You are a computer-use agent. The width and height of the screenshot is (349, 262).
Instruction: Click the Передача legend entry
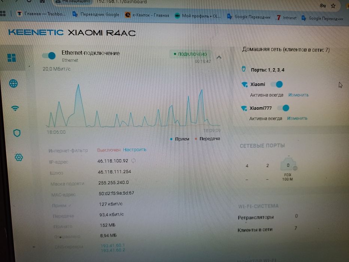[207, 138]
